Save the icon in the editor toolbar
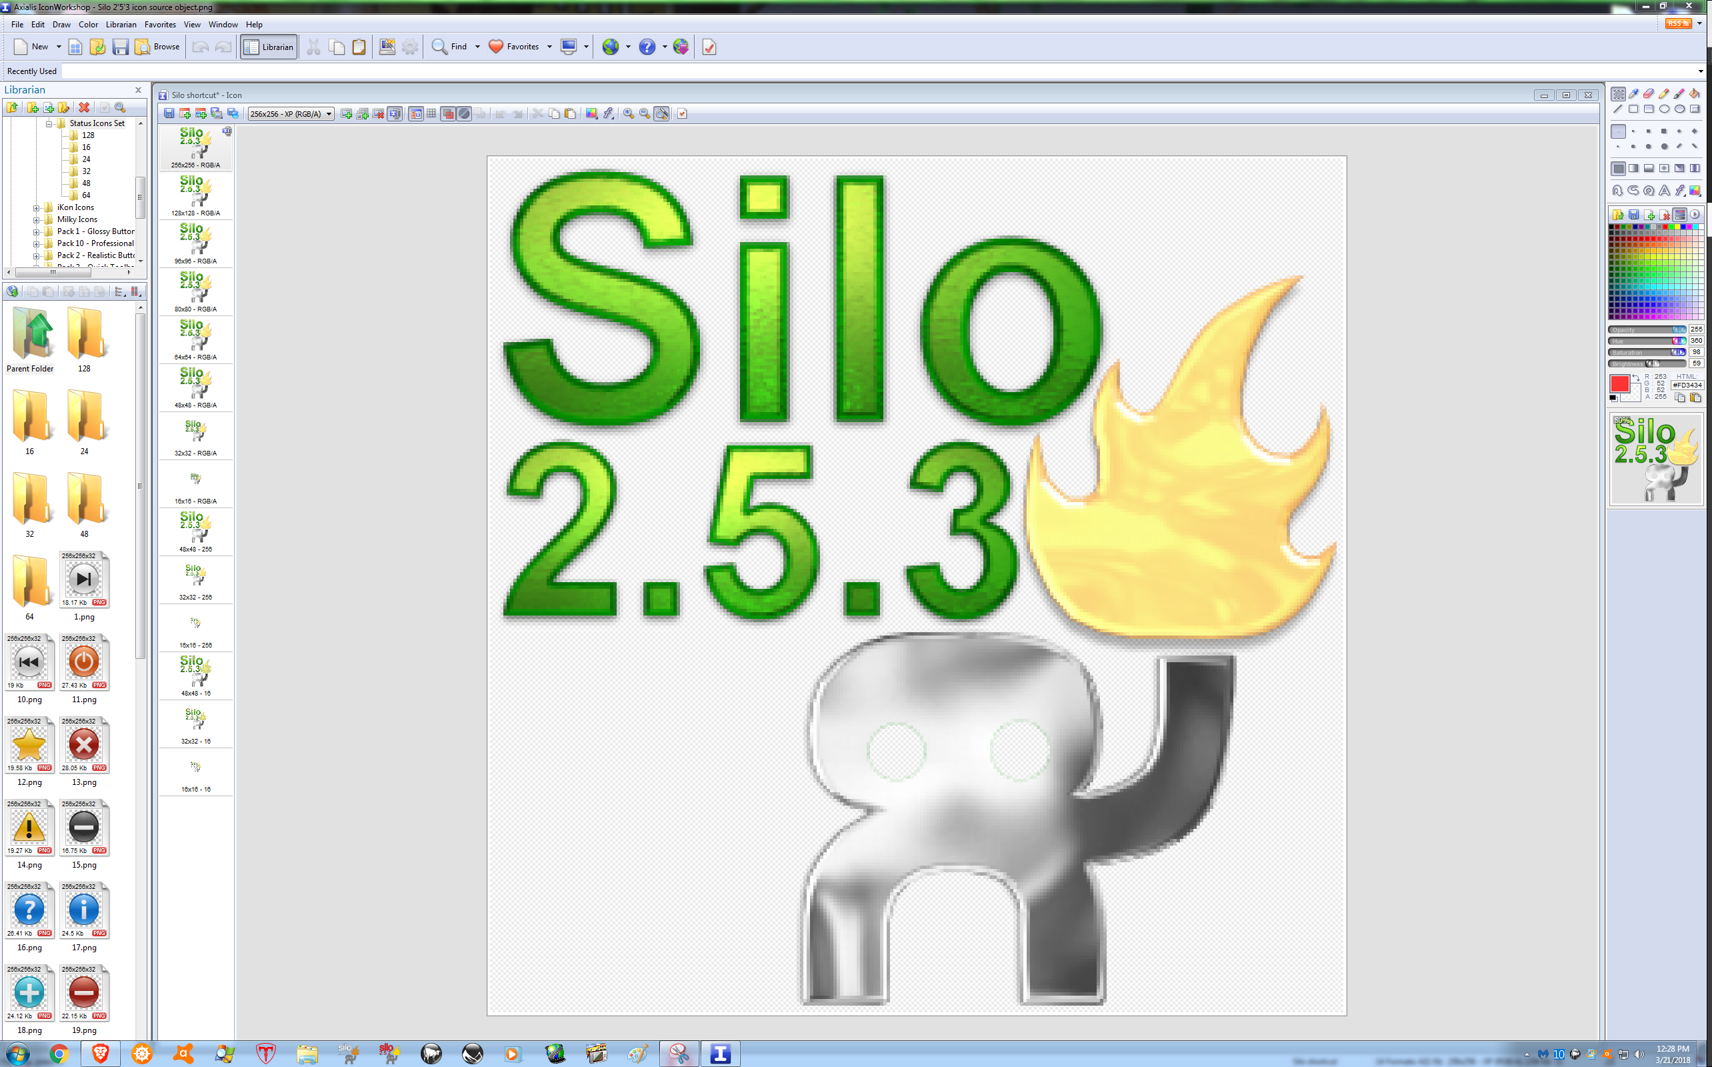 [x=169, y=113]
